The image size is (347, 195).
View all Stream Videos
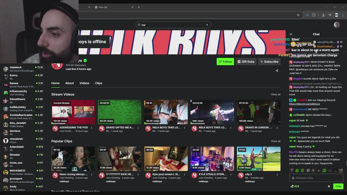coord(276,95)
